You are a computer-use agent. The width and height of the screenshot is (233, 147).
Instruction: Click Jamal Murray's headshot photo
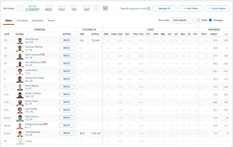(20, 41)
